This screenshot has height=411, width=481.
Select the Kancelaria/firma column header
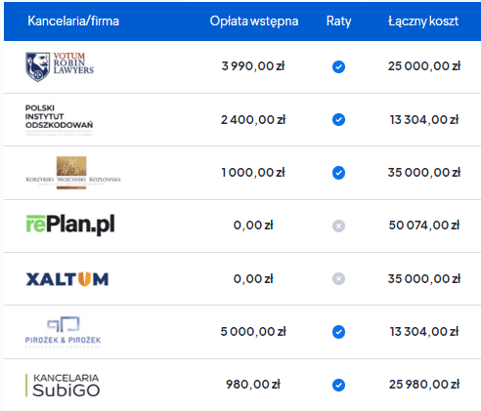[x=73, y=21]
